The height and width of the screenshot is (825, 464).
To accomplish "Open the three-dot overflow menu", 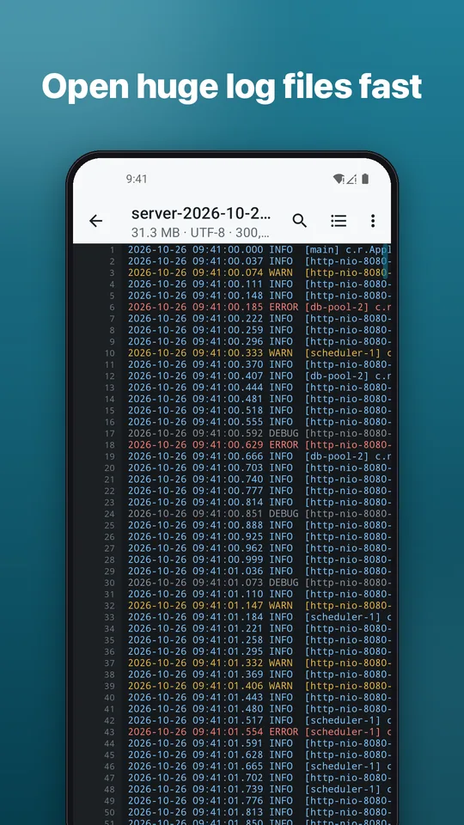I will point(372,221).
